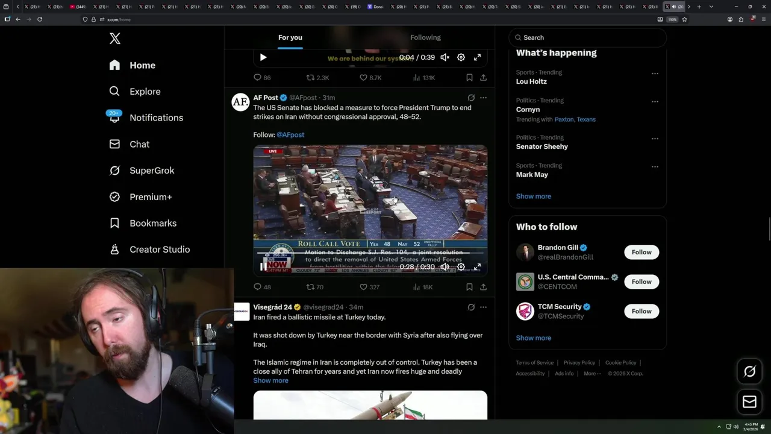Open settings gear on top video

tap(461, 57)
